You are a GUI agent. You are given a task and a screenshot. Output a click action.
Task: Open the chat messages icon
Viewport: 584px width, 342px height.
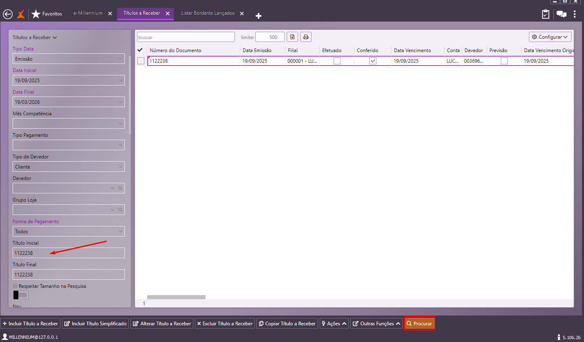tap(562, 14)
